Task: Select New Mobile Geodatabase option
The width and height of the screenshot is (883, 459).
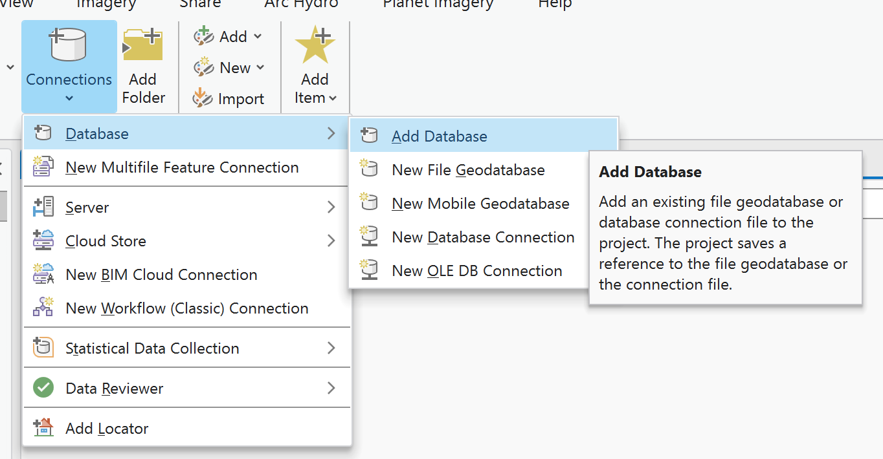Action: [480, 204]
